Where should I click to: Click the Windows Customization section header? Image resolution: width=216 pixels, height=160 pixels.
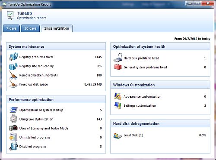(160, 85)
